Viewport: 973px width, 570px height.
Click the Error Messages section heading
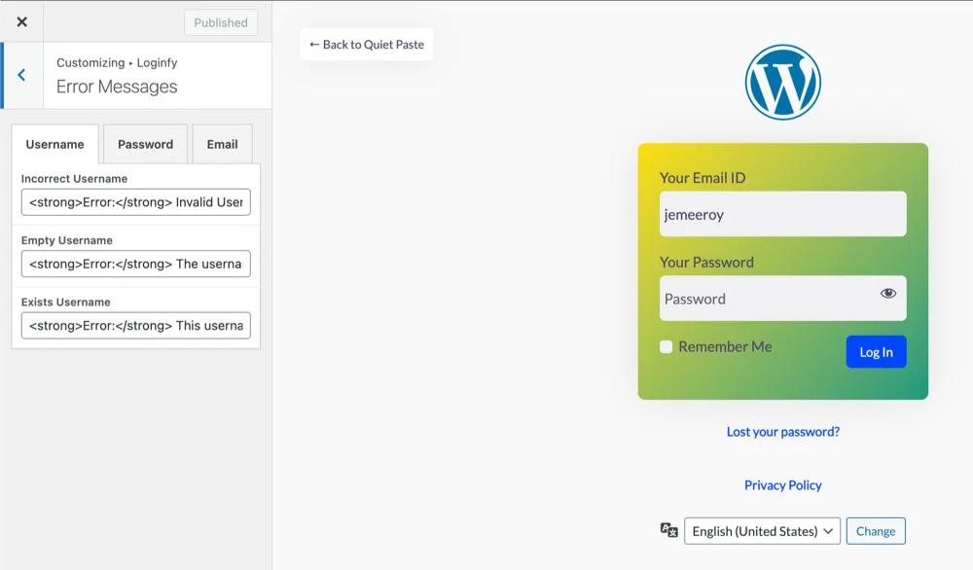(117, 87)
